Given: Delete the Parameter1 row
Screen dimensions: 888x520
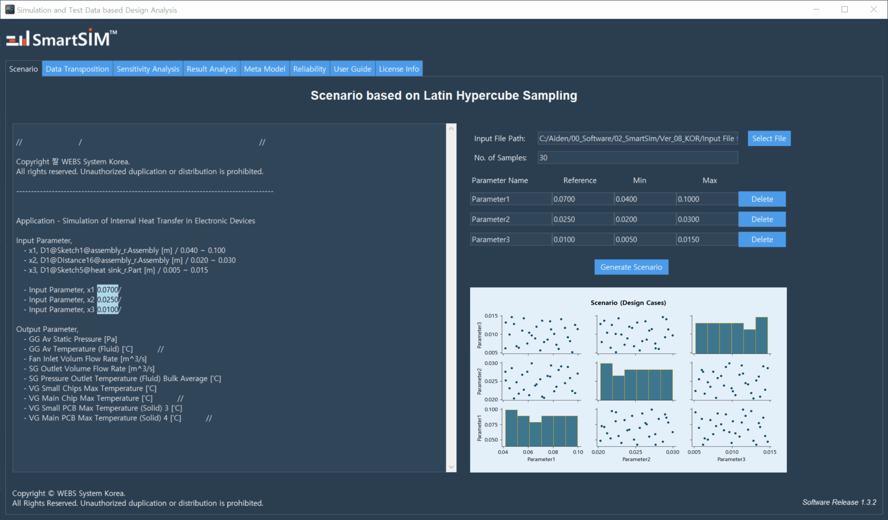Looking at the screenshot, I should (762, 199).
